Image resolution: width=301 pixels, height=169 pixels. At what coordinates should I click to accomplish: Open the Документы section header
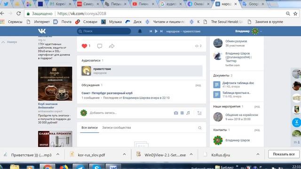click(221, 76)
